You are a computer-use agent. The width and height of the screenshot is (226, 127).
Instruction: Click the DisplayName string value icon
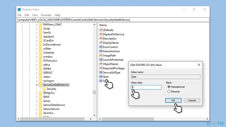tap(101, 43)
